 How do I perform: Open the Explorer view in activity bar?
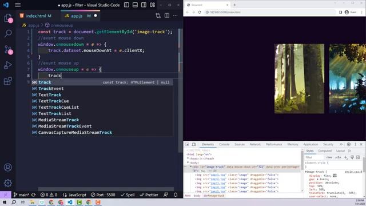(x=7, y=18)
